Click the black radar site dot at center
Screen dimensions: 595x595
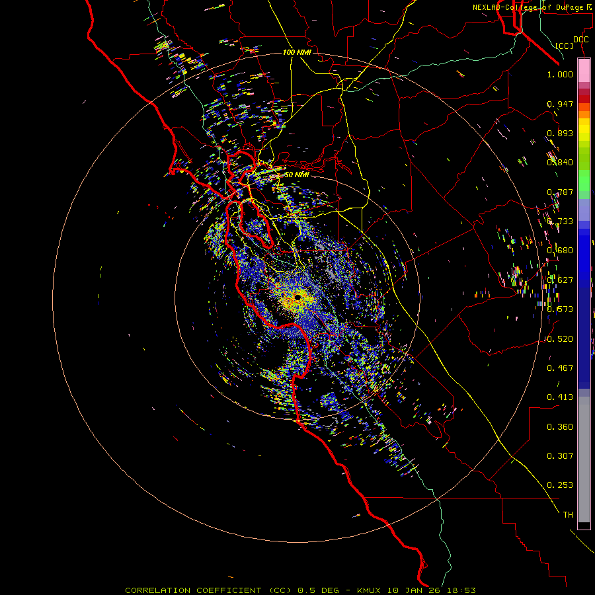pos(298,297)
